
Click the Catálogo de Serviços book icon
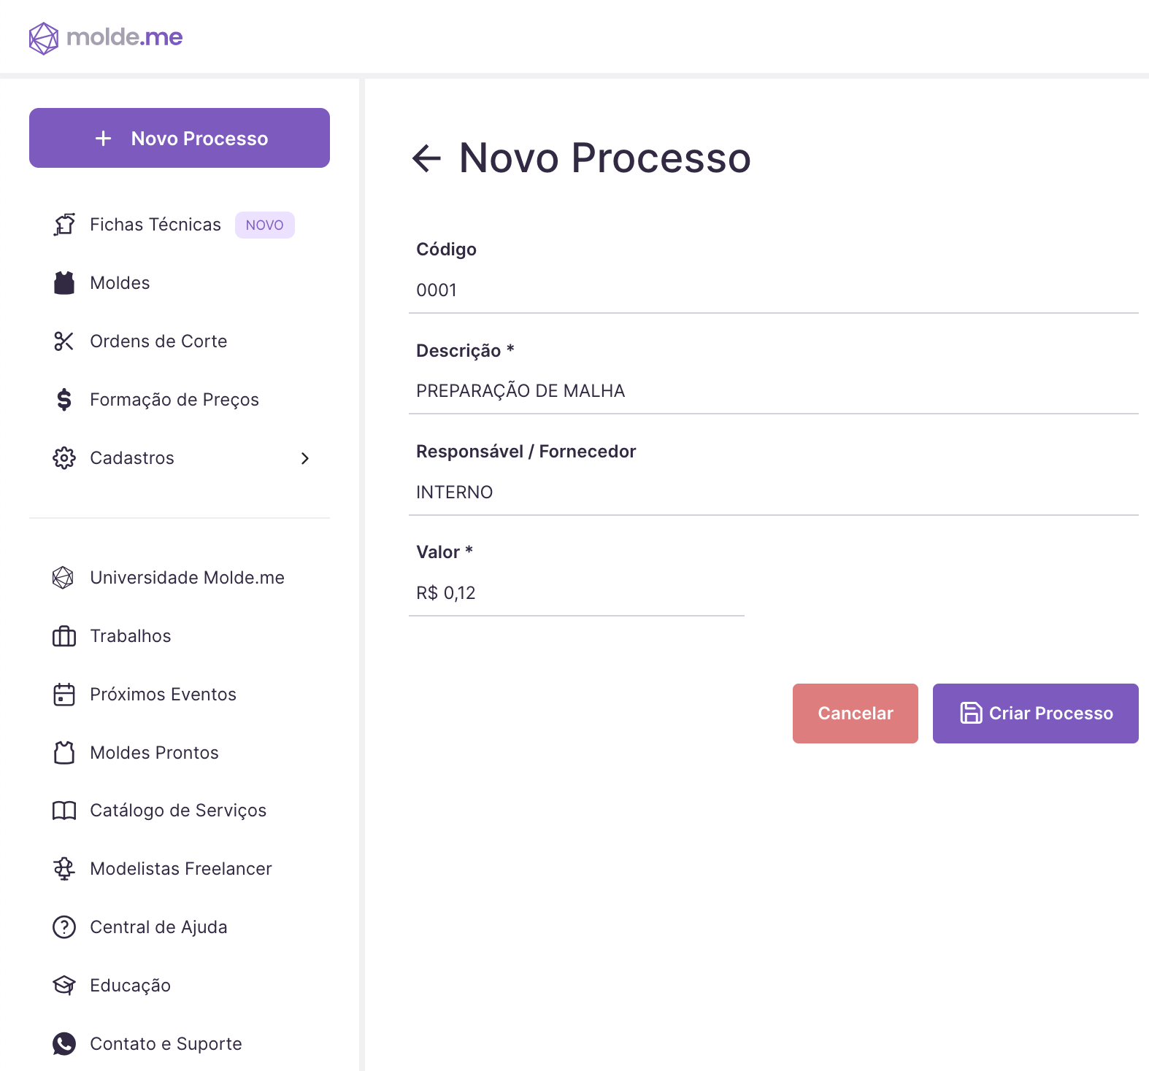click(64, 811)
